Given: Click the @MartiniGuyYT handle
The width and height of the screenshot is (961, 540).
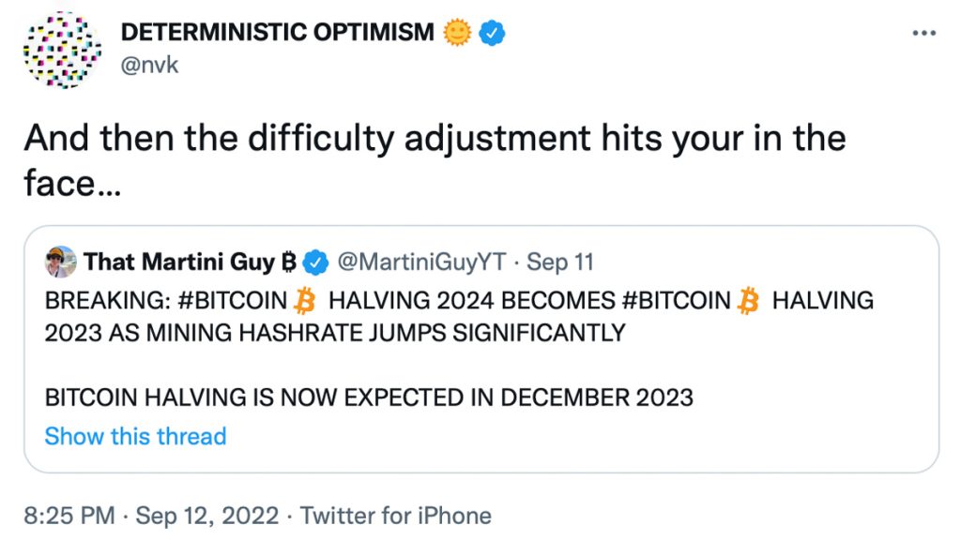Looking at the screenshot, I should pos(422,262).
